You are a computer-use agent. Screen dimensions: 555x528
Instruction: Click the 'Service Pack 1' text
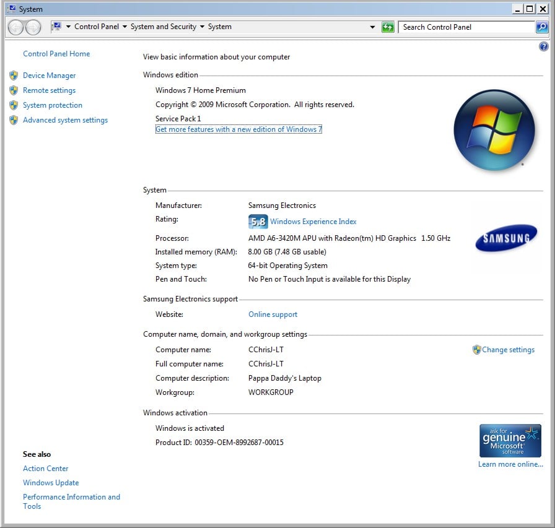pos(178,118)
